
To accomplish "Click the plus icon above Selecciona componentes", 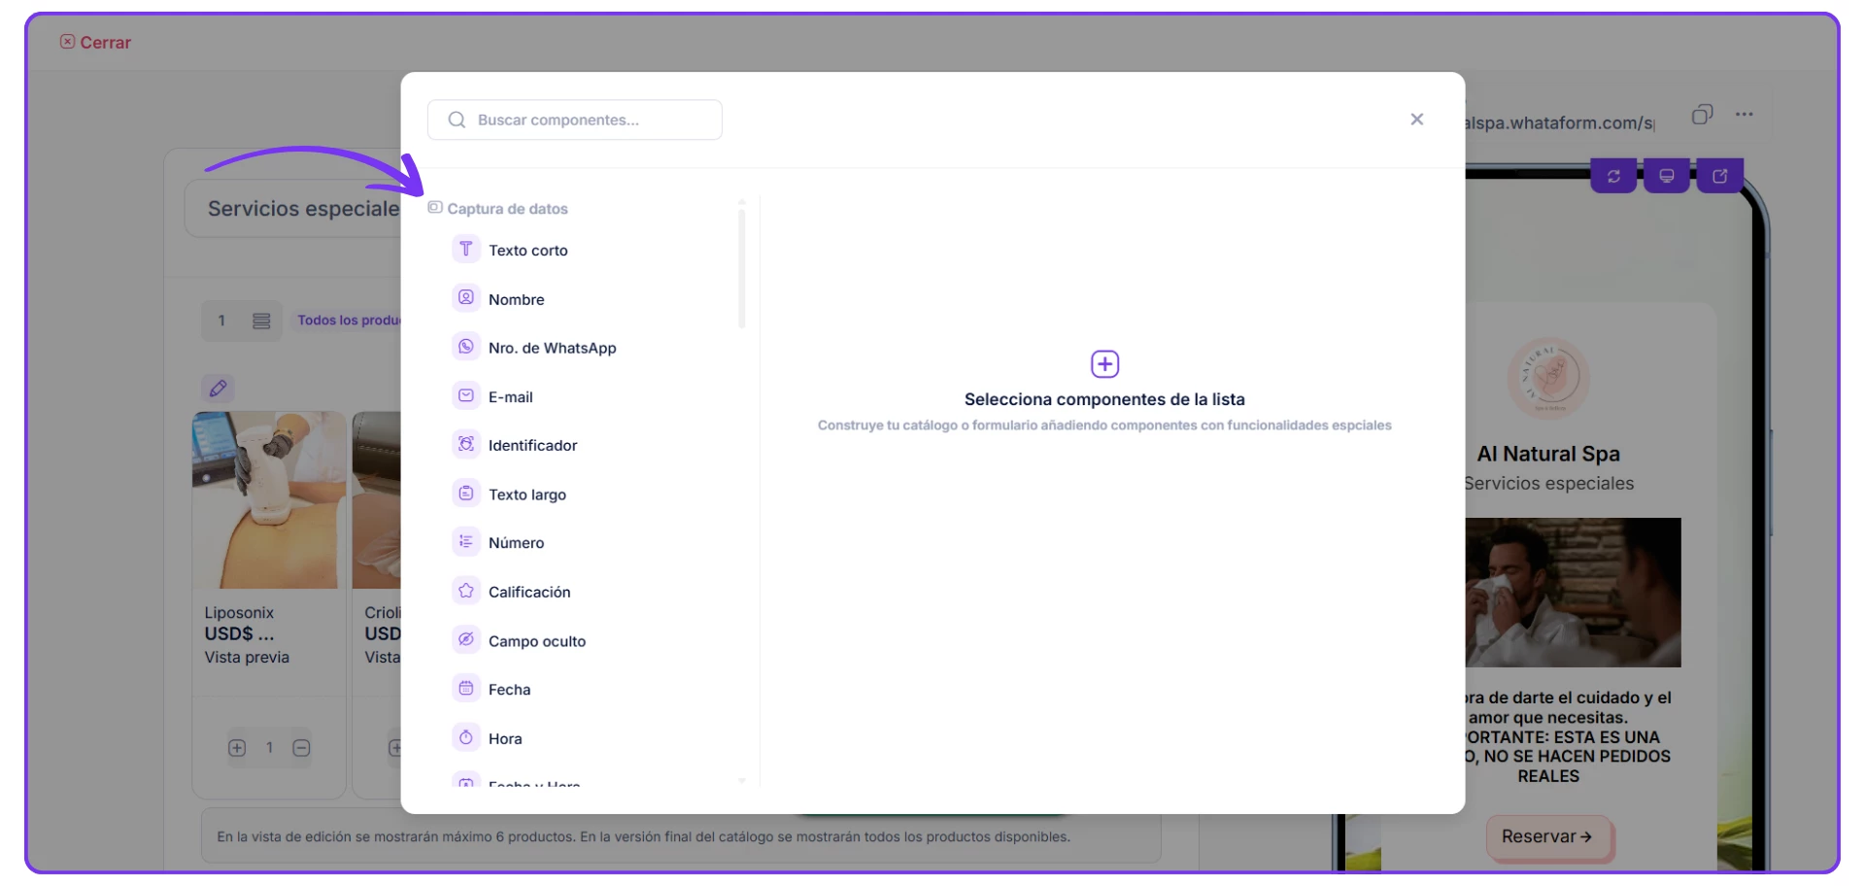I will 1104,364.
